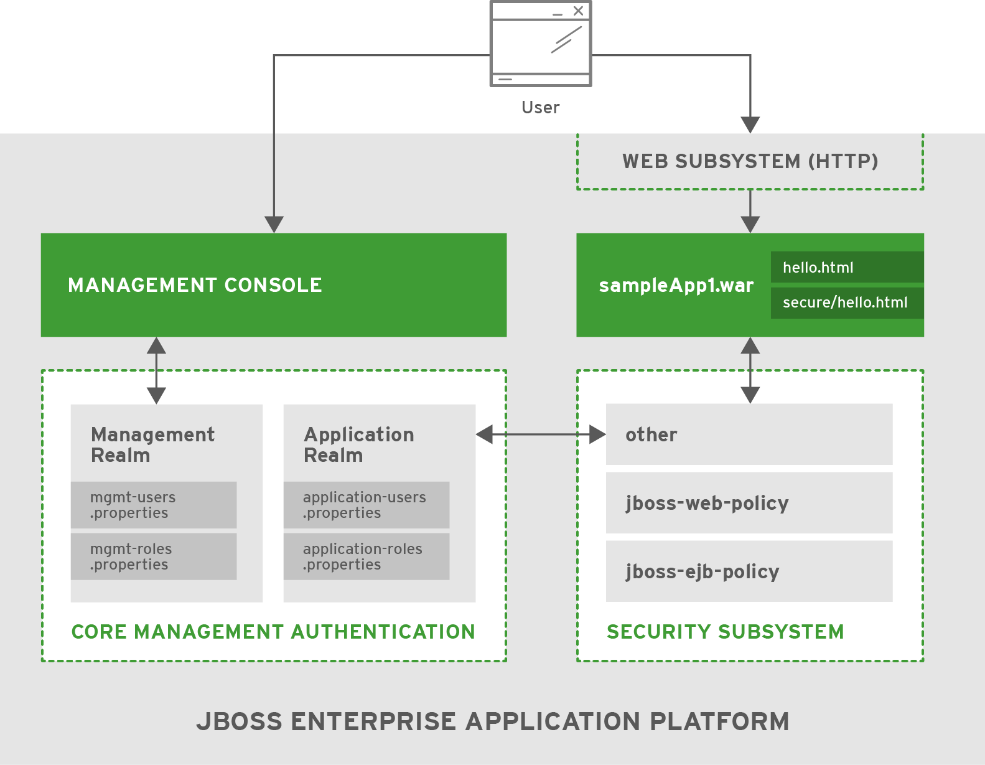Click the WEB SUBSYSTEM (HTTP) box
The width and height of the screenshot is (985, 765).
750,161
